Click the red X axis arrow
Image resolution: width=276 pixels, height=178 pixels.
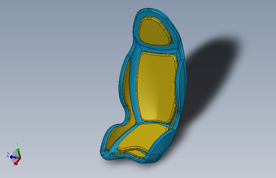click(x=17, y=161)
